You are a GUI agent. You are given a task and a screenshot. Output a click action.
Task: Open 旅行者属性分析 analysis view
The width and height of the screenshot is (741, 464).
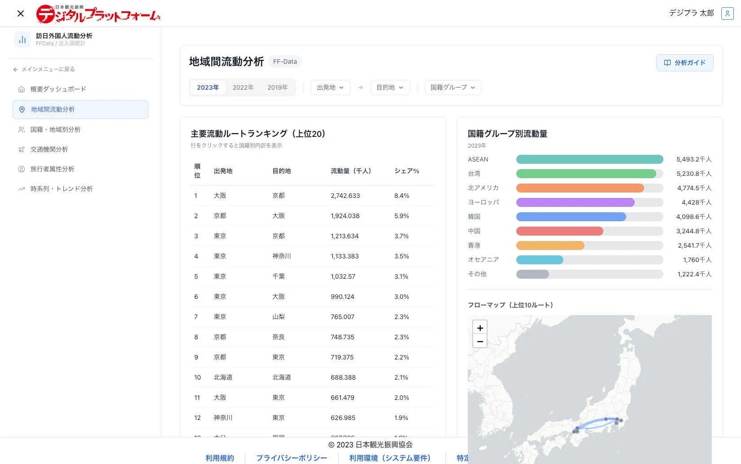[x=53, y=169]
